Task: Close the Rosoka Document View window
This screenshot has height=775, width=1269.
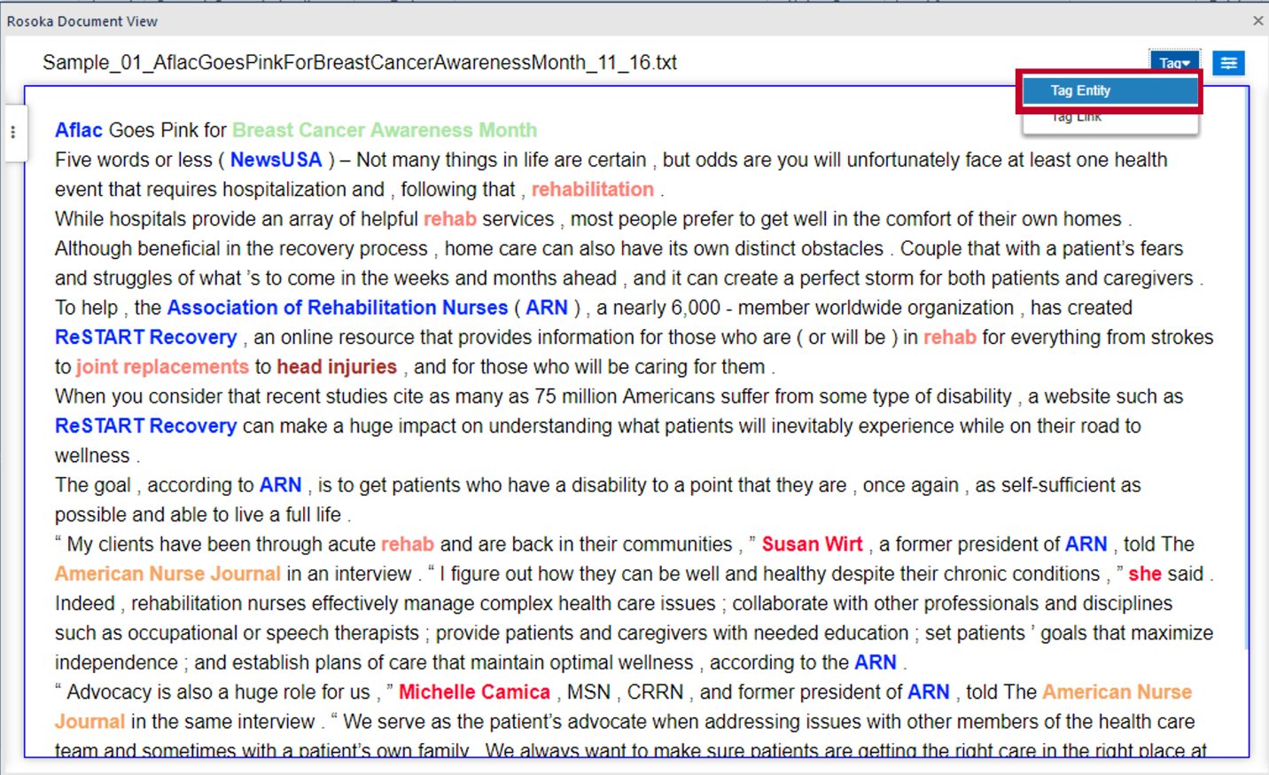Action: click(x=1257, y=20)
